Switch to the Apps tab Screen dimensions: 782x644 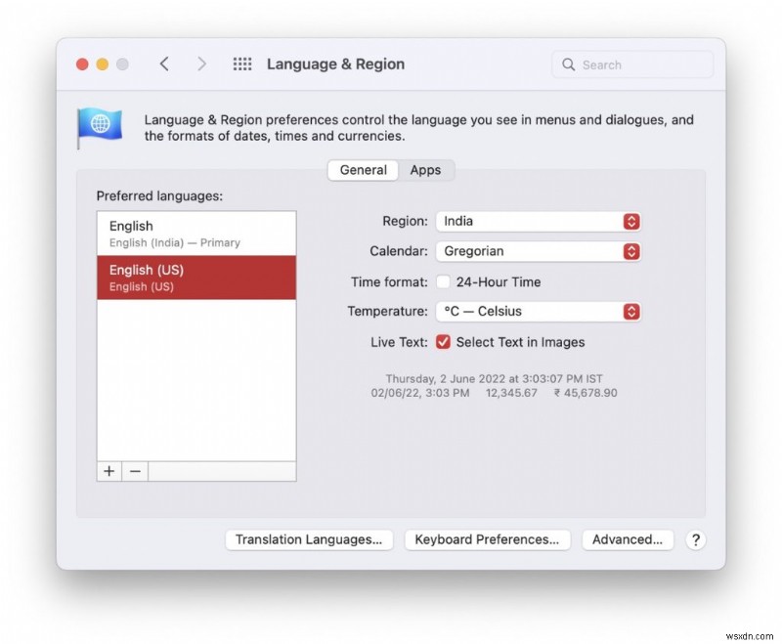point(426,170)
